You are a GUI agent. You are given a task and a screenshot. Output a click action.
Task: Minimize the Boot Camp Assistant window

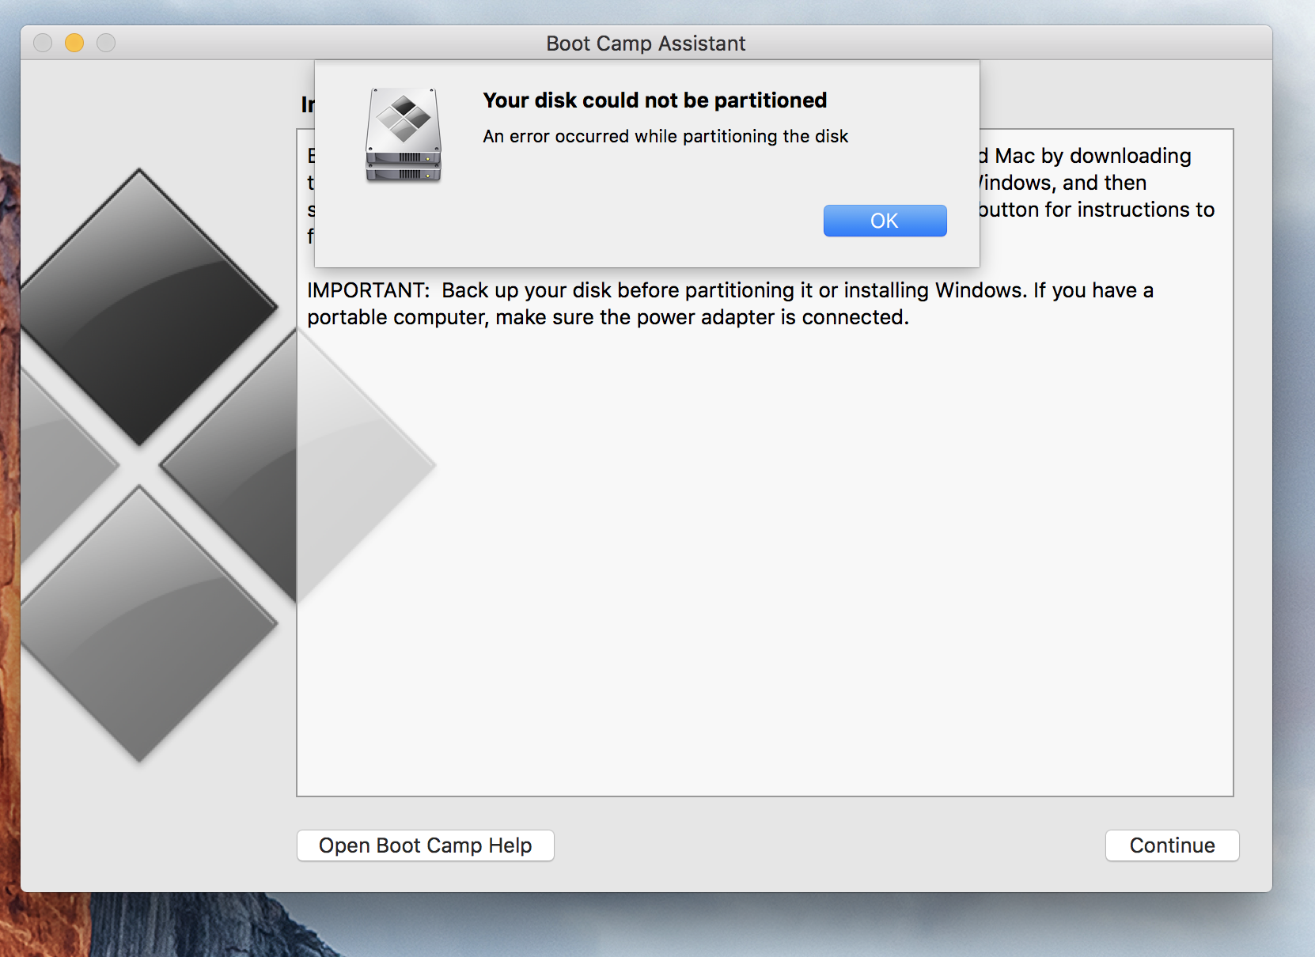(x=74, y=43)
